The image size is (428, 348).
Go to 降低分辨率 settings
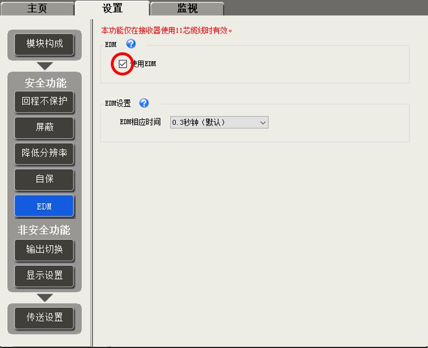[44, 153]
